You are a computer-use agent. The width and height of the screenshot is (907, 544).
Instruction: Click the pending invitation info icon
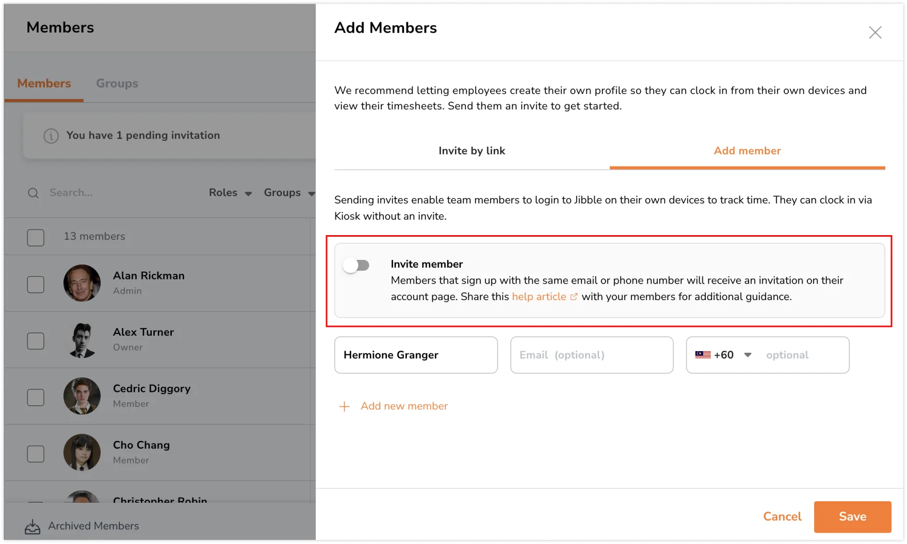[x=51, y=136]
